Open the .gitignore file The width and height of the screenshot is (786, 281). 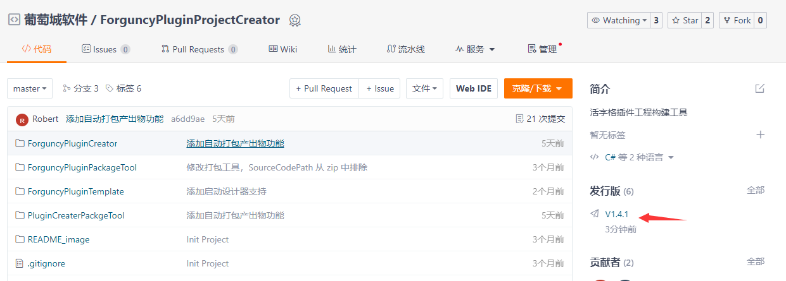[x=46, y=263]
